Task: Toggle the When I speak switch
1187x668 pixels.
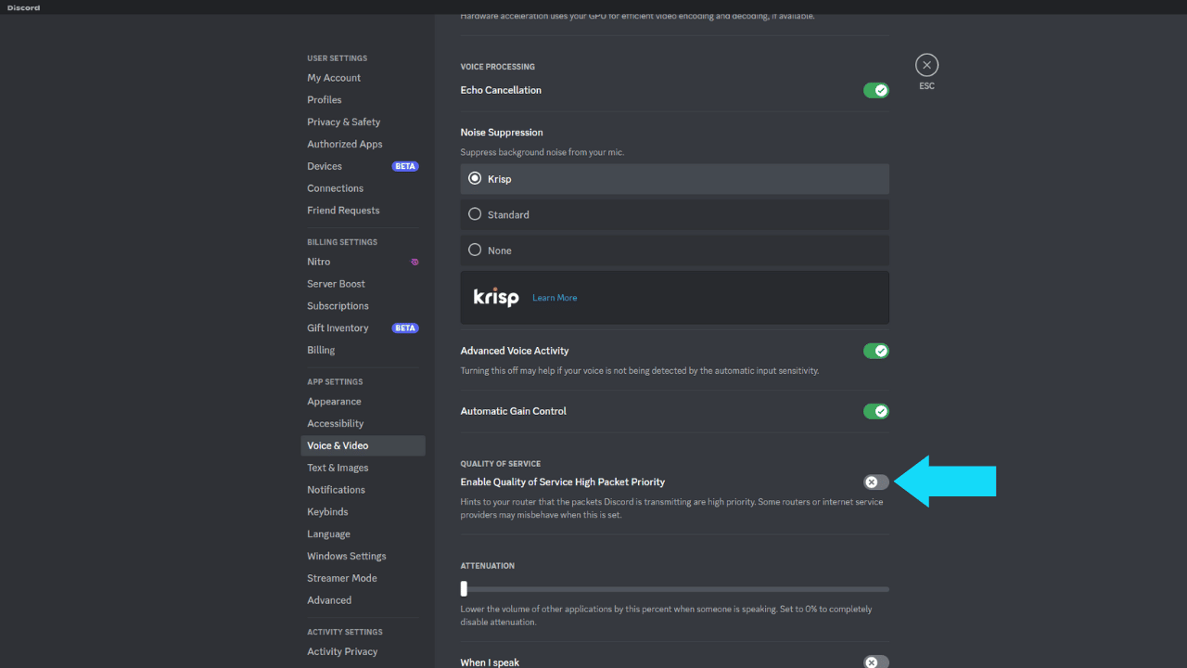Action: tap(876, 662)
